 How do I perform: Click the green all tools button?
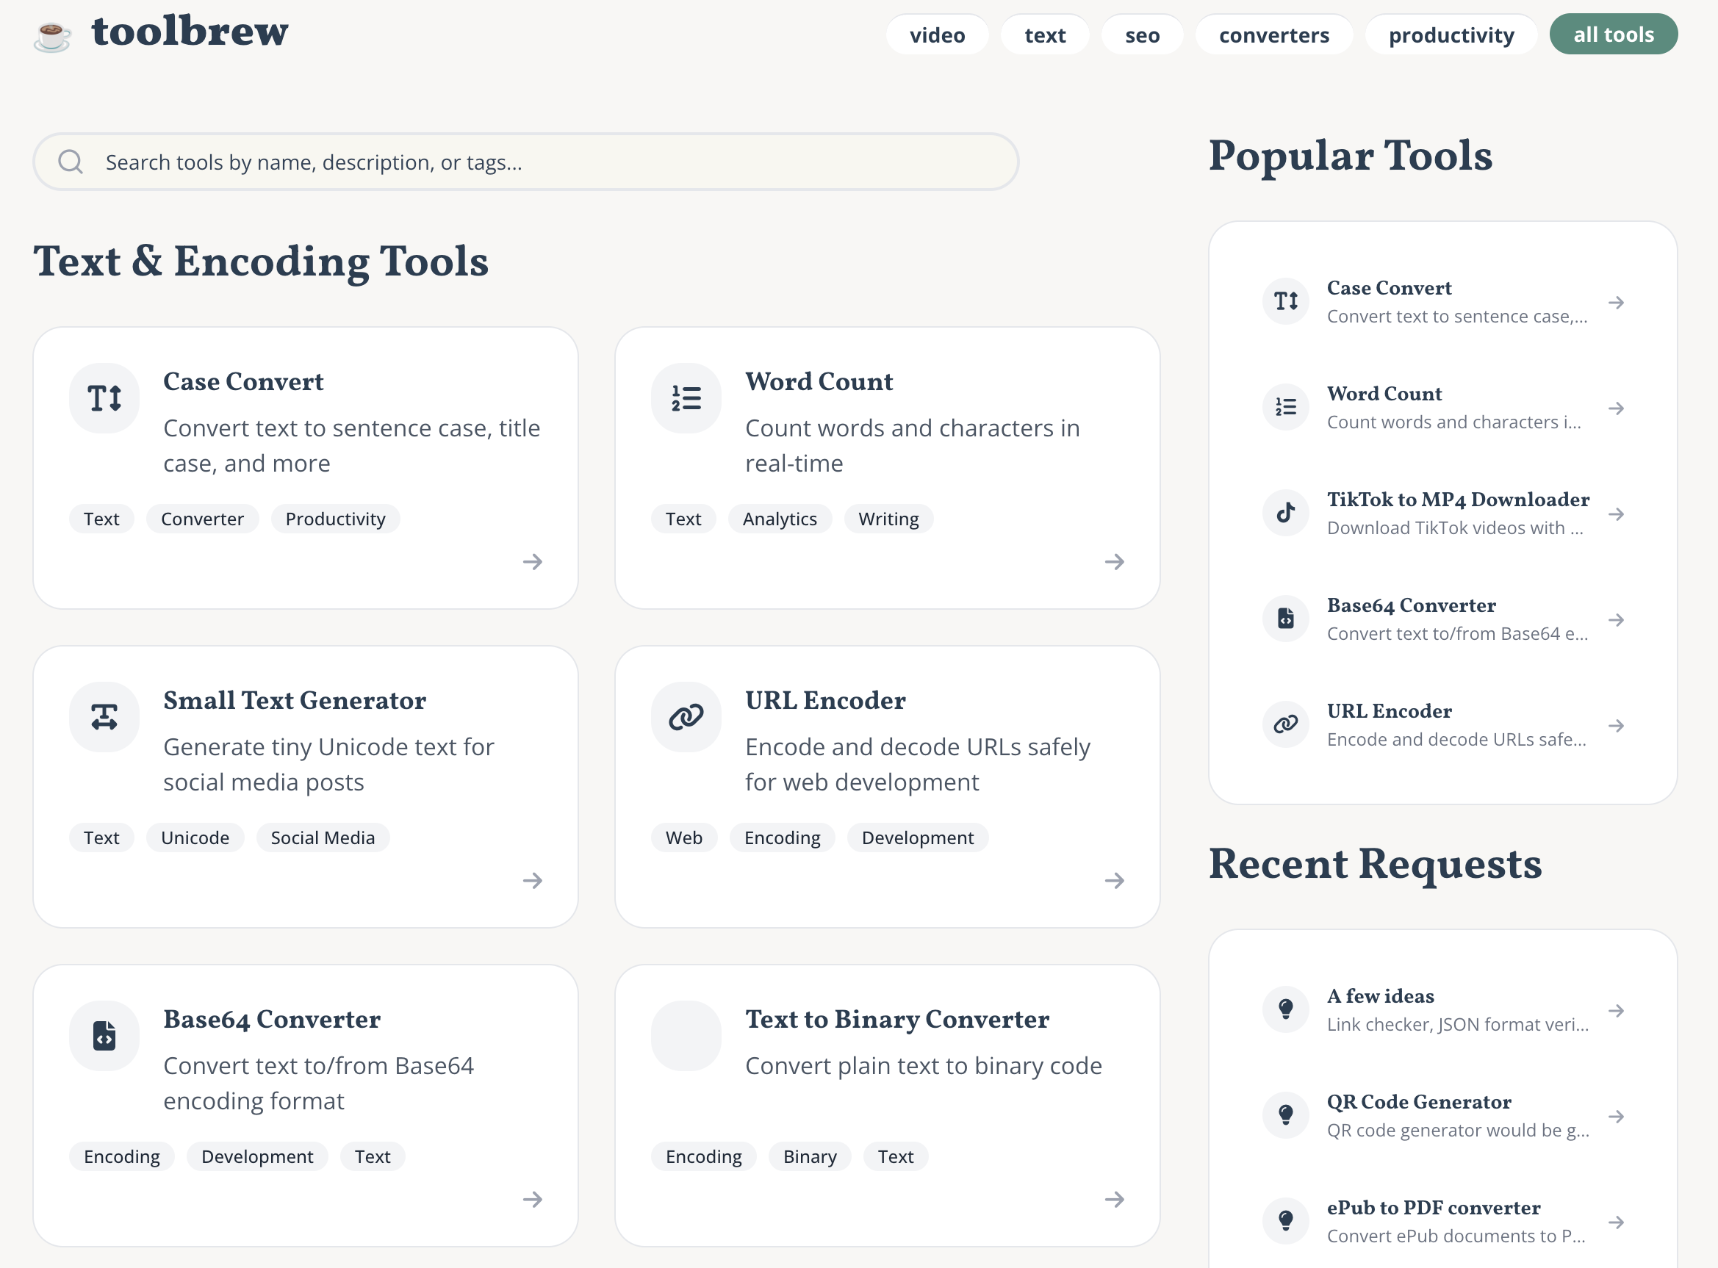point(1613,35)
